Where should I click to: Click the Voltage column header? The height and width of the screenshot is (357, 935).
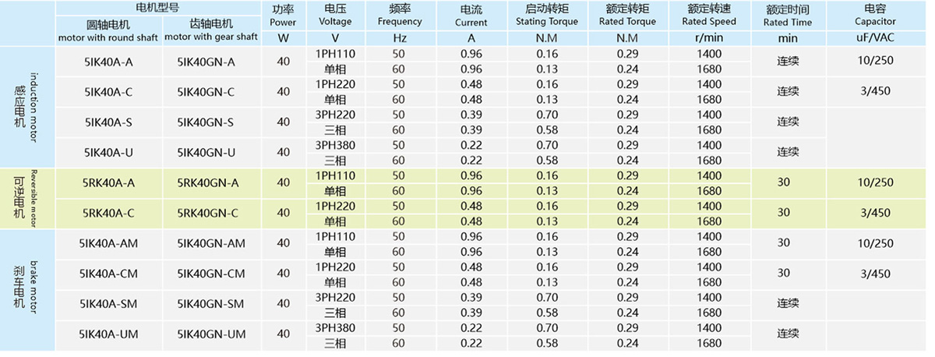[335, 16]
